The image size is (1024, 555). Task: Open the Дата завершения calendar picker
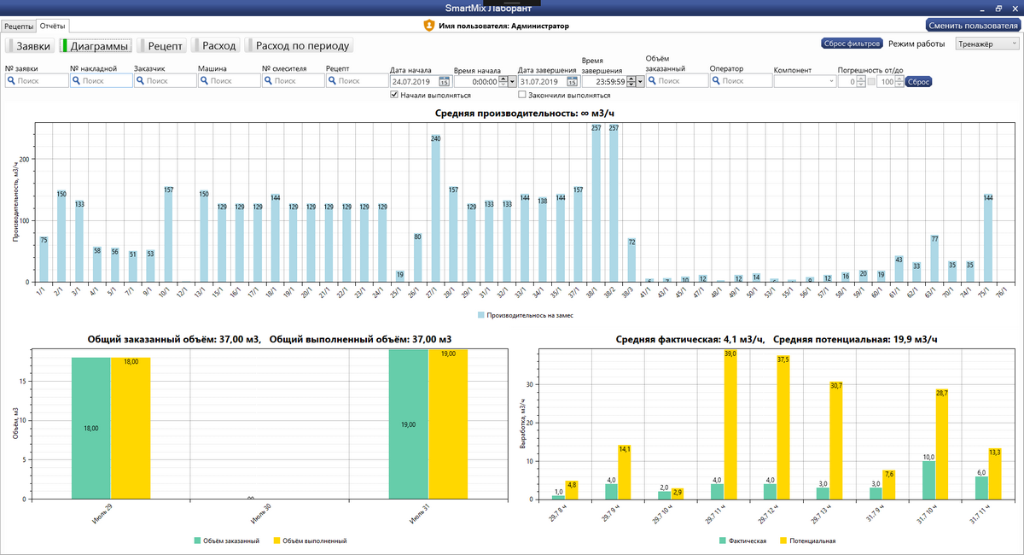[x=573, y=82]
